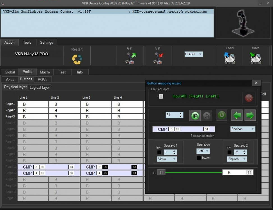The height and width of the screenshot is (210, 273).
Task: Toggle the Invert checkbox under Operation
Action: click(199, 158)
